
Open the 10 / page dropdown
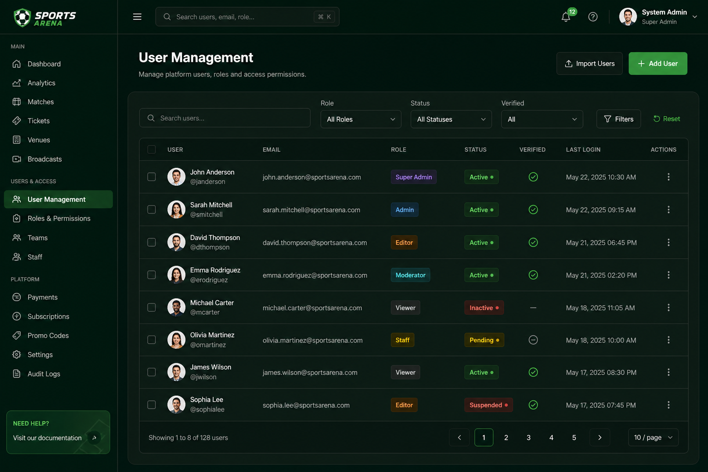point(653,437)
